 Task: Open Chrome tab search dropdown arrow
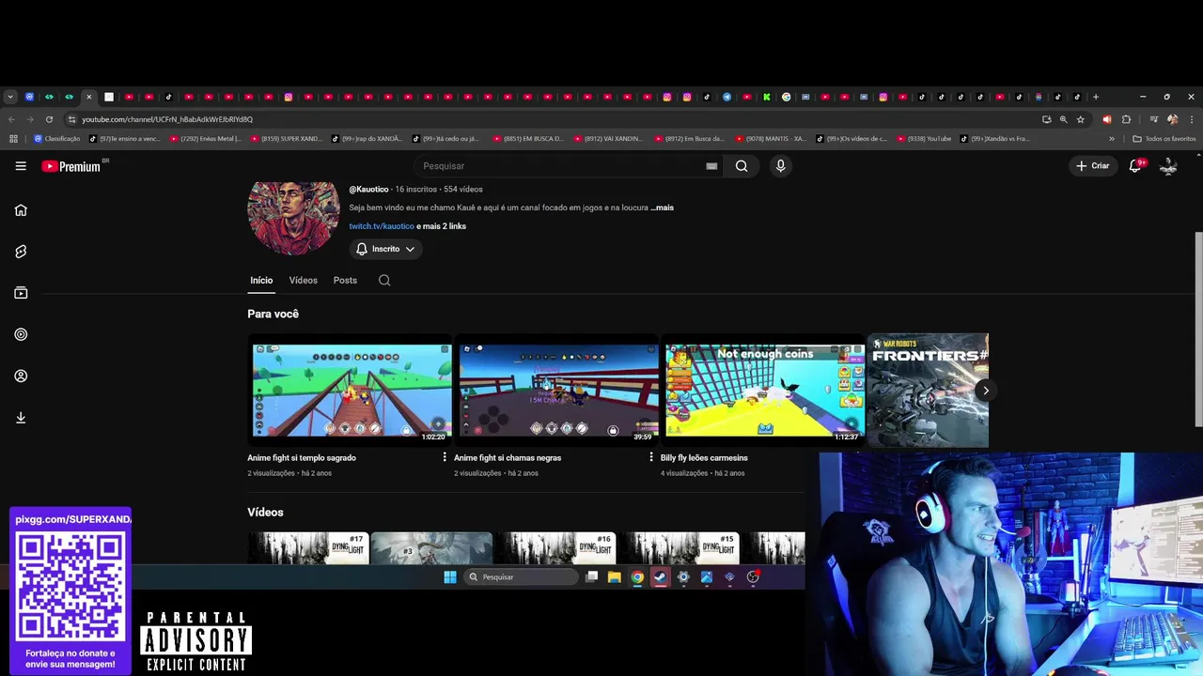tap(10, 97)
